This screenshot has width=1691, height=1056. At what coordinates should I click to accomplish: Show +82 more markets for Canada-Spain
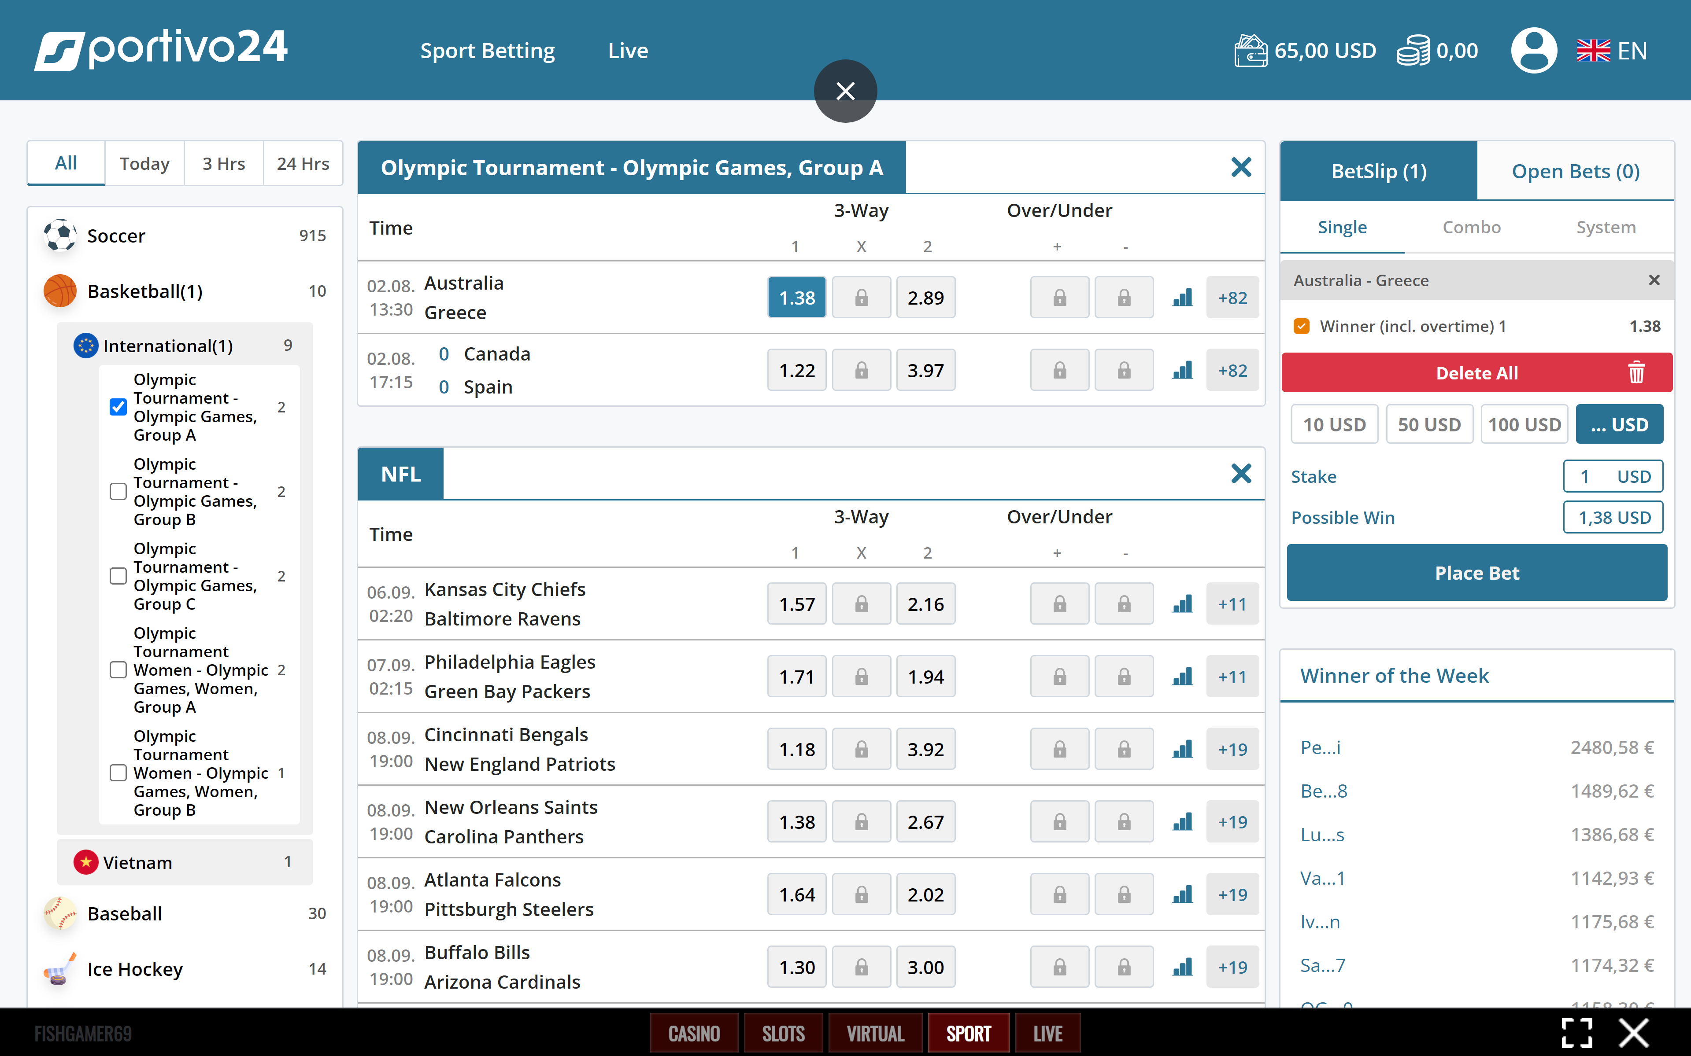[x=1232, y=370]
